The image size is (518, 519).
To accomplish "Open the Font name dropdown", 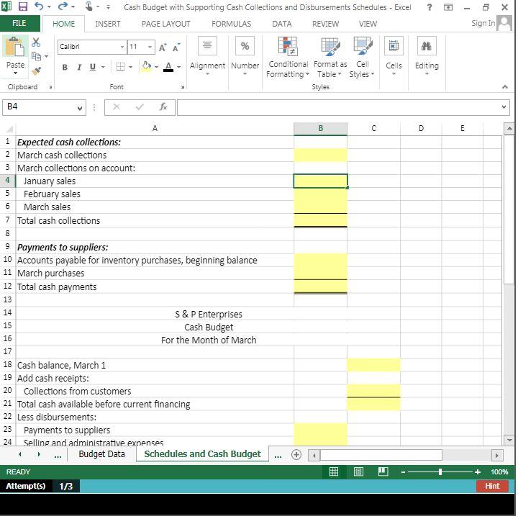I will point(122,47).
